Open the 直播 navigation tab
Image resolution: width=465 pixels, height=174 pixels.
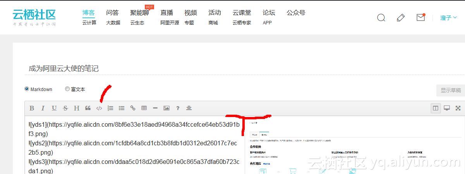[x=167, y=13]
